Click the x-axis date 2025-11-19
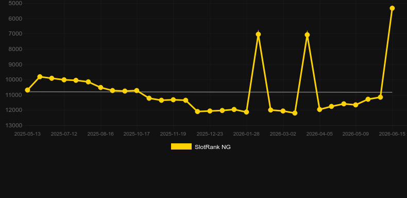Viewport: 407px width, 198px height. click(173, 134)
